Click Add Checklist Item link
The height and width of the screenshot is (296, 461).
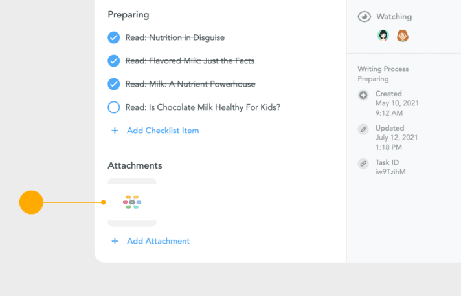pos(163,131)
